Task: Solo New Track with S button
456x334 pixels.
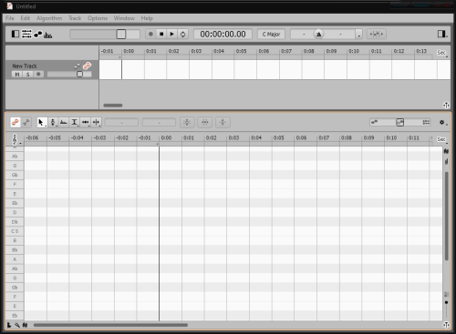Action: point(27,75)
